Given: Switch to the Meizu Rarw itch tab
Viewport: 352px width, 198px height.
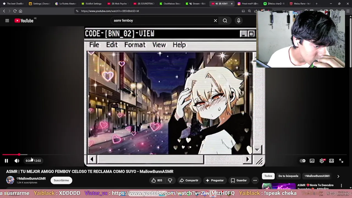Looking at the screenshot, I should coord(300,4).
